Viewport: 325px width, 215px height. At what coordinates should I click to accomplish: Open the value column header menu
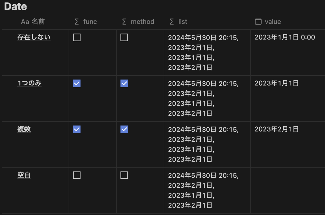point(288,22)
